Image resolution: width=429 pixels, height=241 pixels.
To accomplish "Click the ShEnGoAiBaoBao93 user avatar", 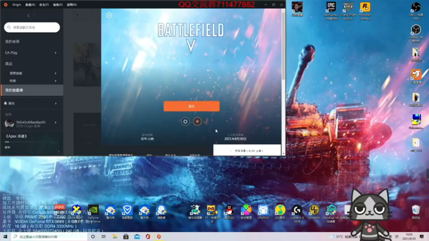I will pyautogui.click(x=9, y=124).
